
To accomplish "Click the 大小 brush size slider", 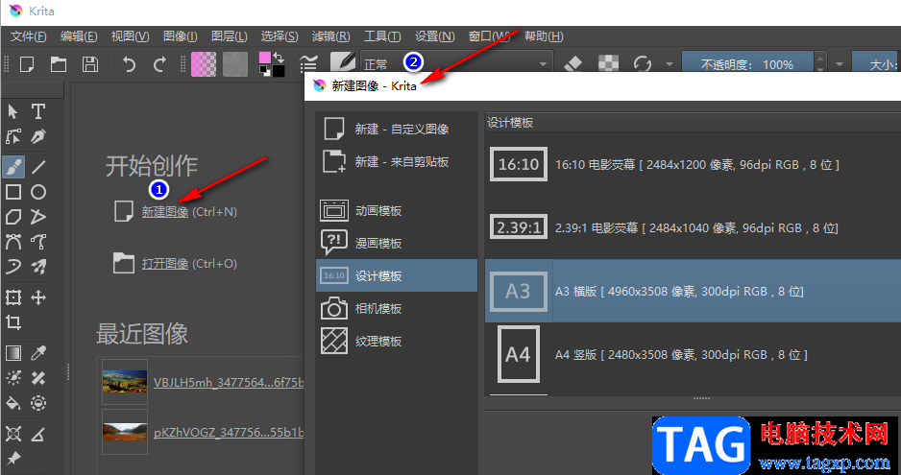I will (876, 63).
